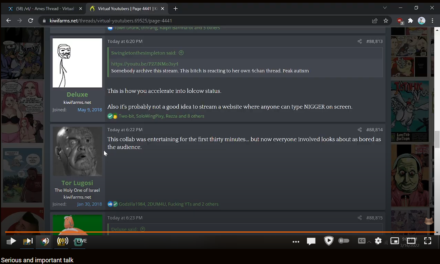Jump to quoted Deluxe post arrow

click(143, 229)
